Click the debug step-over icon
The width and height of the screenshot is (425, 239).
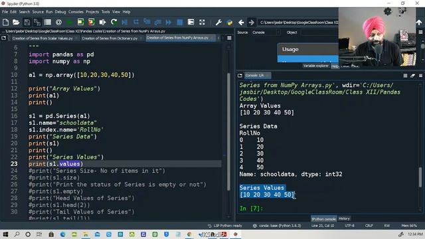click(135, 22)
